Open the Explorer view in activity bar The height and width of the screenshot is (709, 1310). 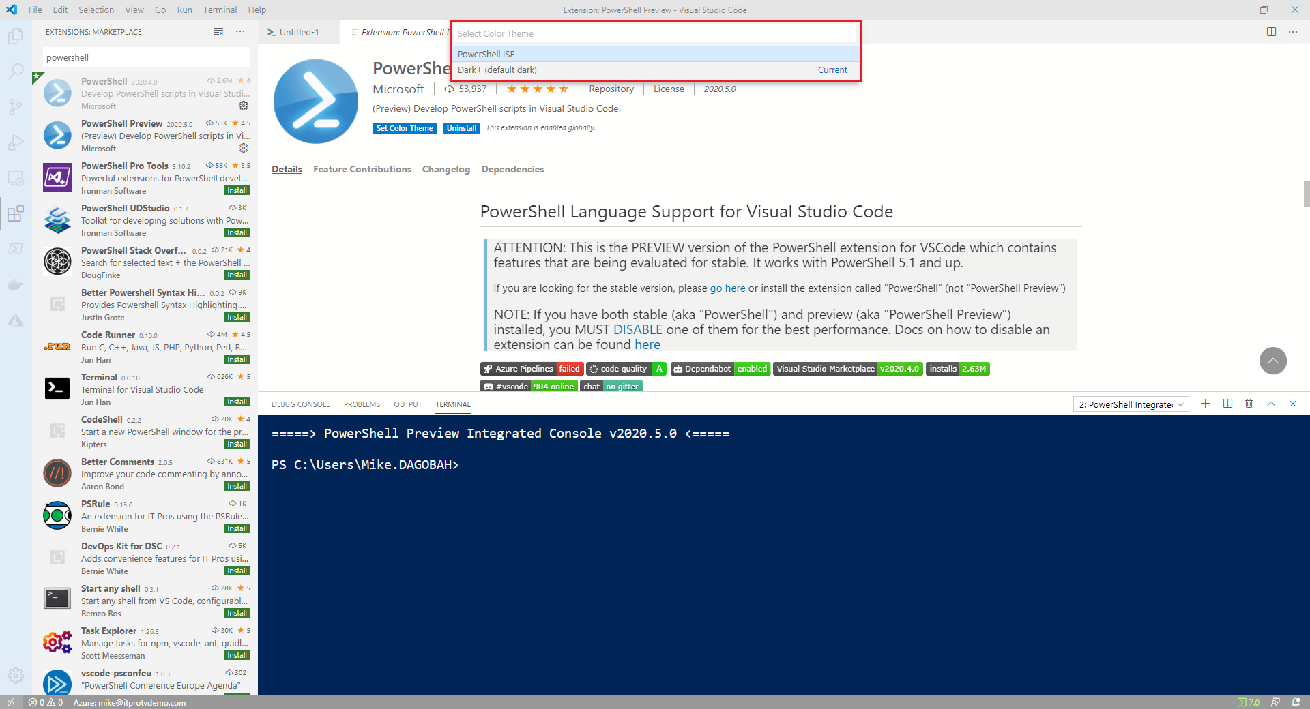click(x=15, y=35)
